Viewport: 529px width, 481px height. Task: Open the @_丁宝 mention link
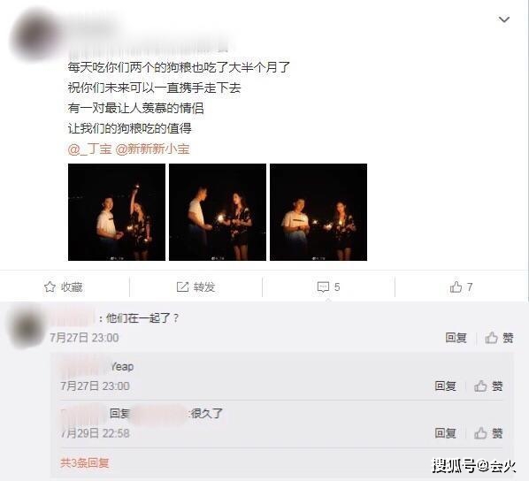[x=89, y=149]
